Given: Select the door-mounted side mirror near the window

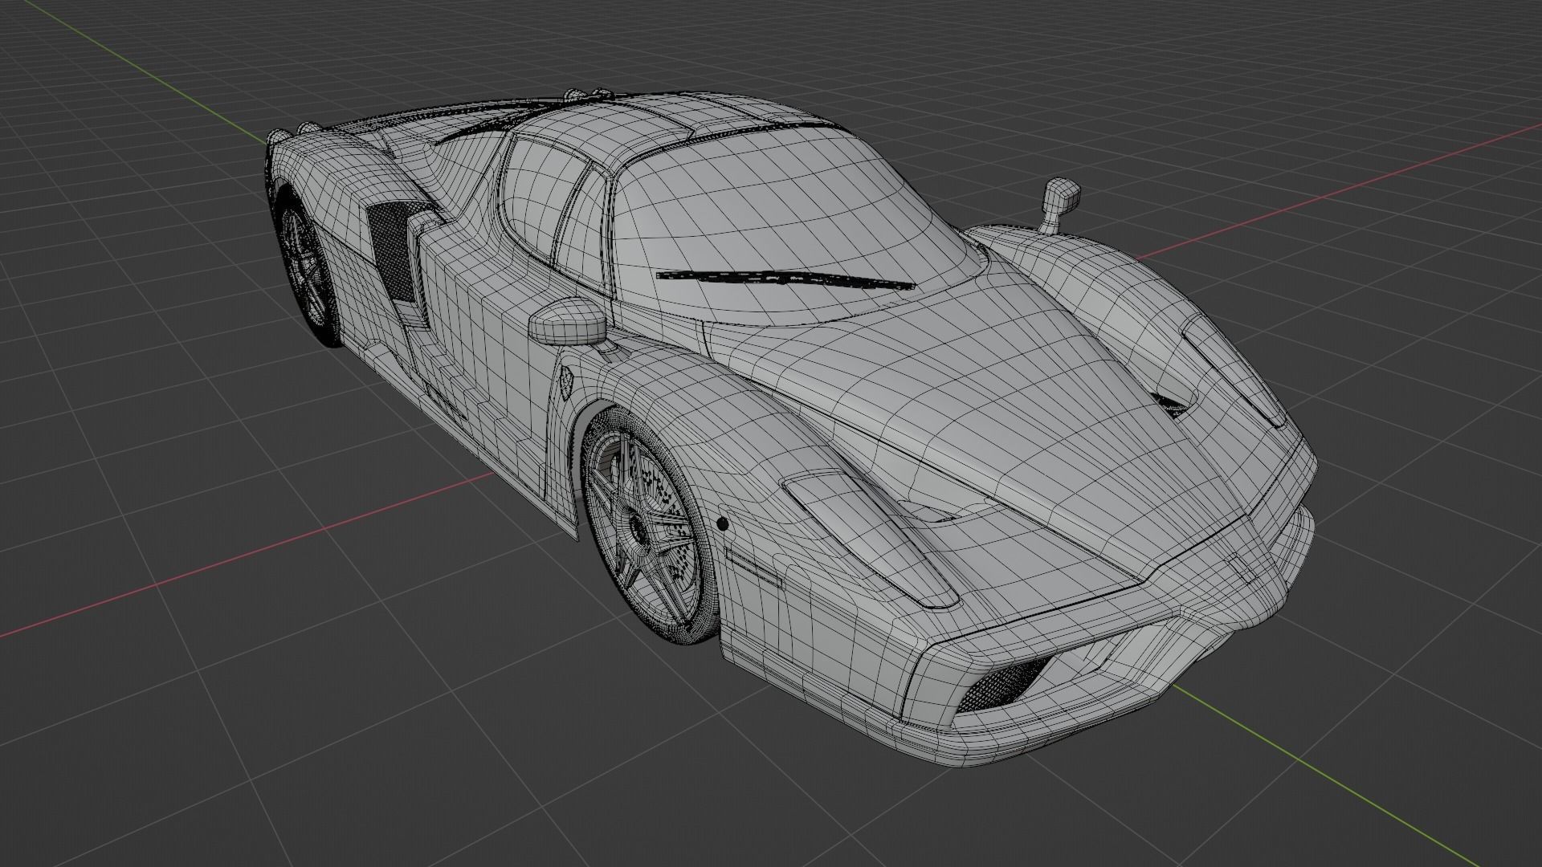Looking at the screenshot, I should coord(569,320).
